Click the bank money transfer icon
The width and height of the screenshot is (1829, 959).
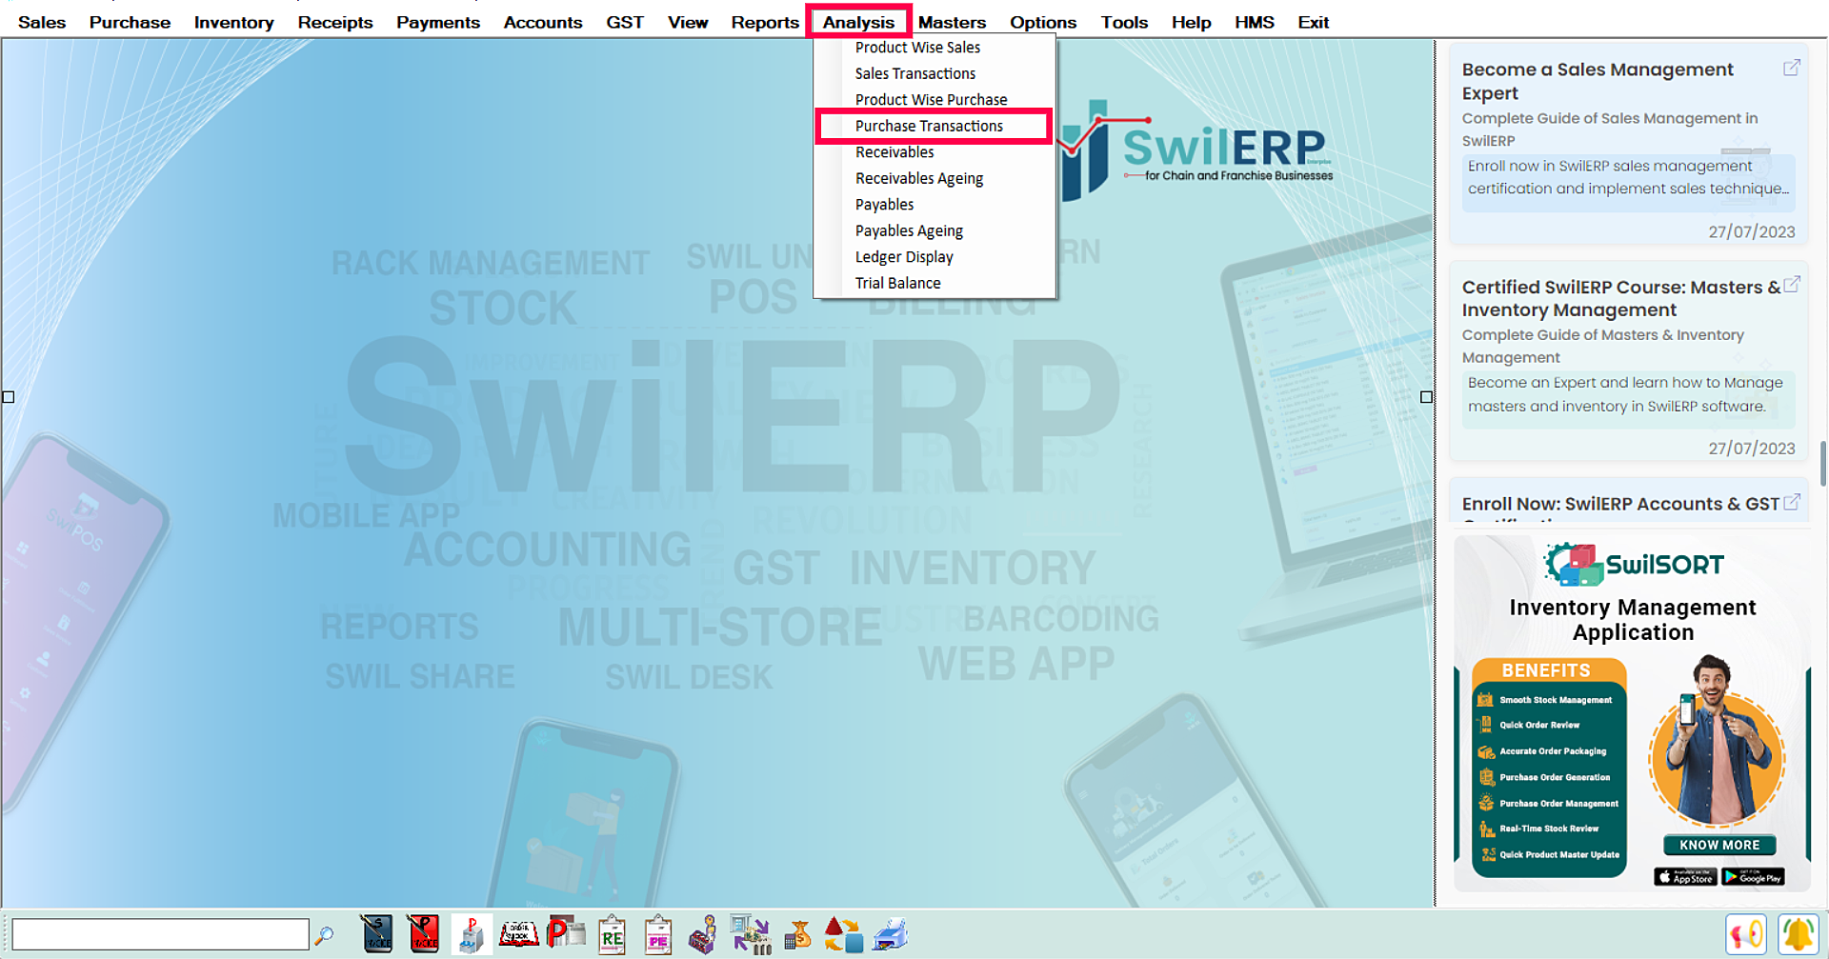[x=751, y=934]
